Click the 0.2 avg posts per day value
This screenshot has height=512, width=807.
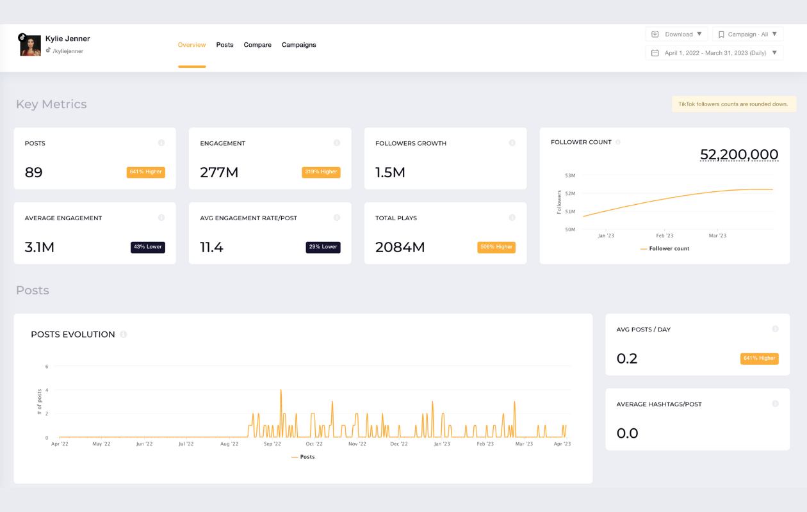pyautogui.click(x=627, y=358)
